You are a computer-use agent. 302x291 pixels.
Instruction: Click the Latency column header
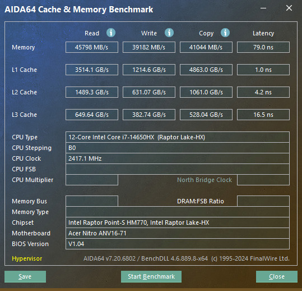[x=263, y=33]
